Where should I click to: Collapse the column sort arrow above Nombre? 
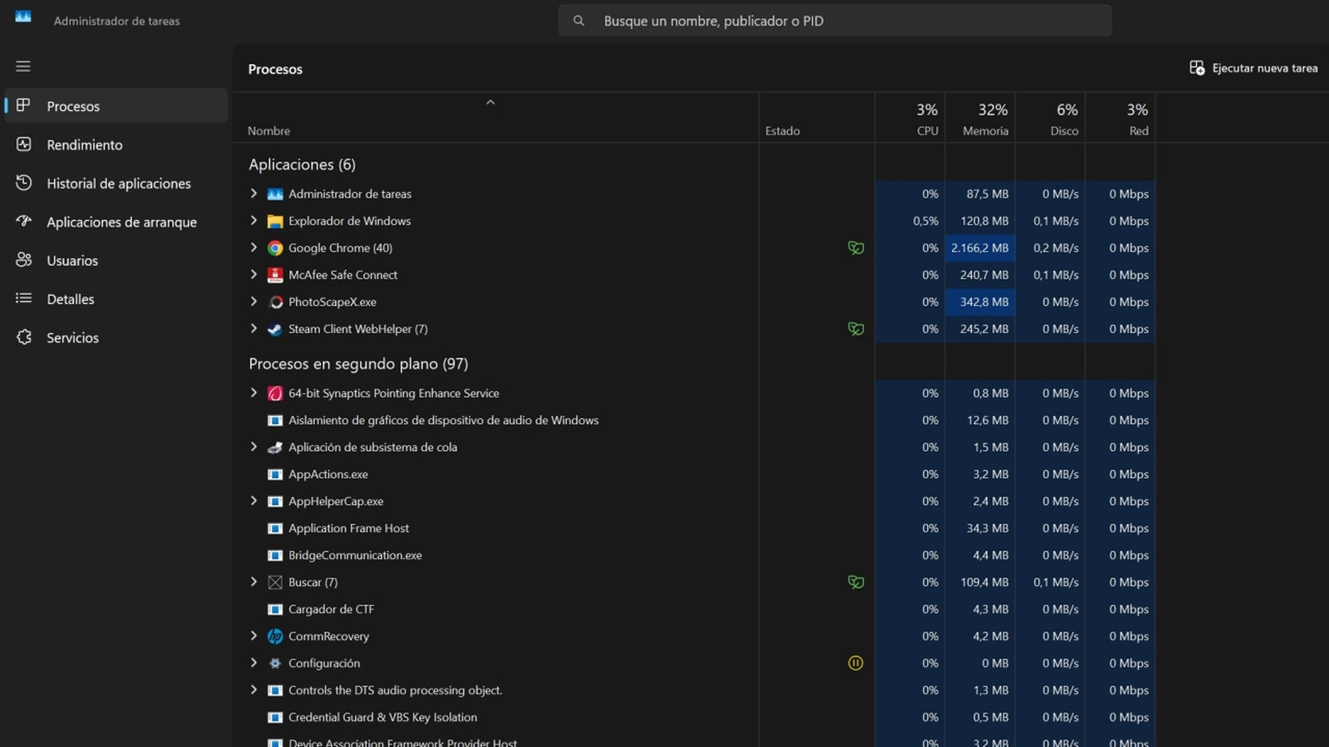490,103
